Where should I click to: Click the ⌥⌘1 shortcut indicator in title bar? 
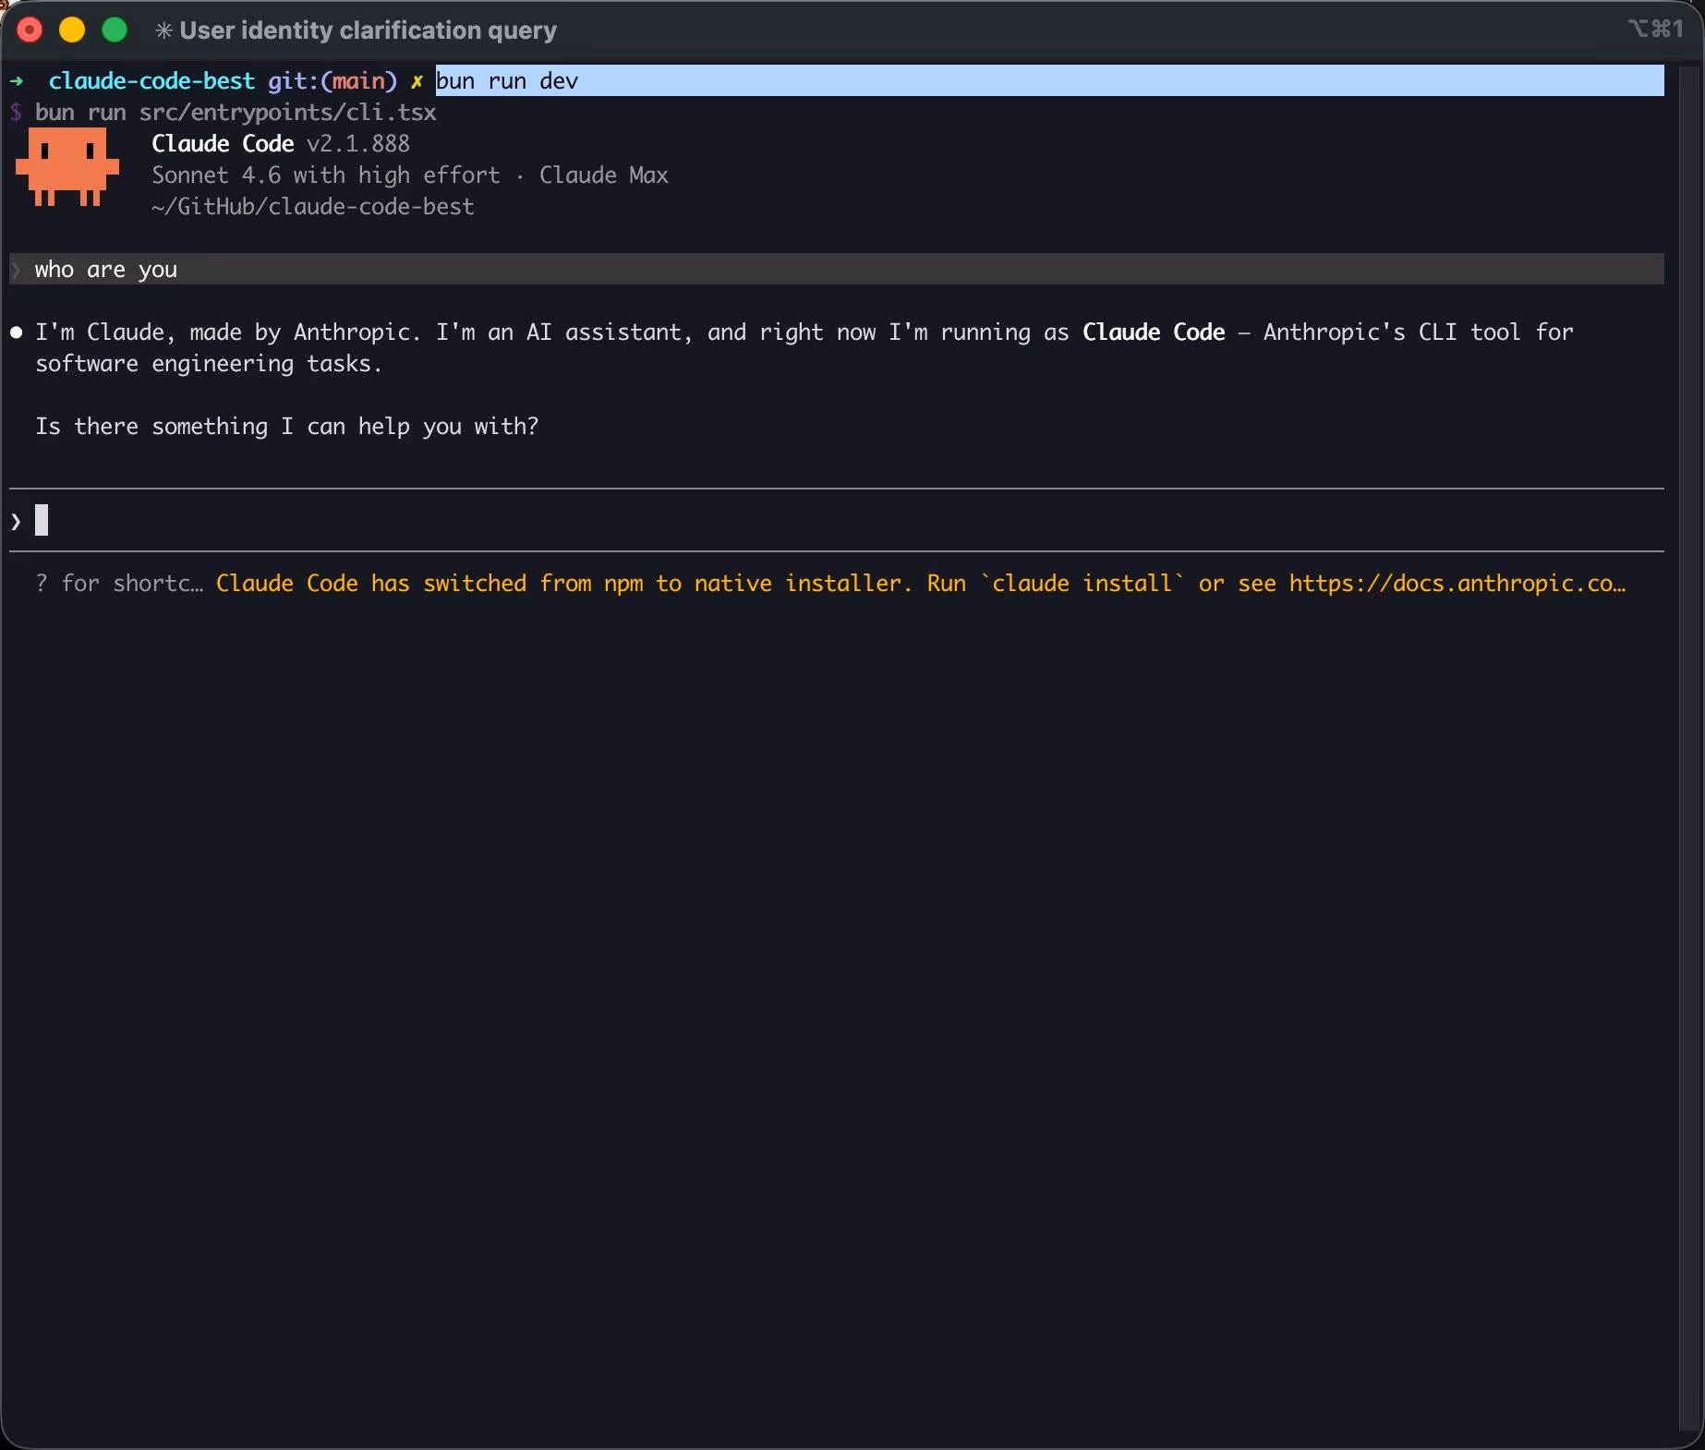[1656, 29]
